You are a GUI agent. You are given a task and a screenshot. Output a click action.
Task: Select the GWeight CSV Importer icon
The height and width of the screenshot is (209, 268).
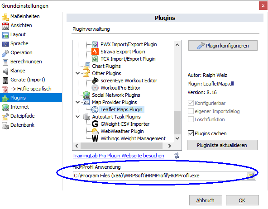point(95,124)
